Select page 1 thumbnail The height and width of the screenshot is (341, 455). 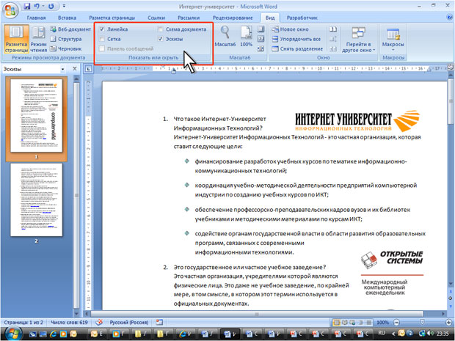pyautogui.click(x=36, y=115)
